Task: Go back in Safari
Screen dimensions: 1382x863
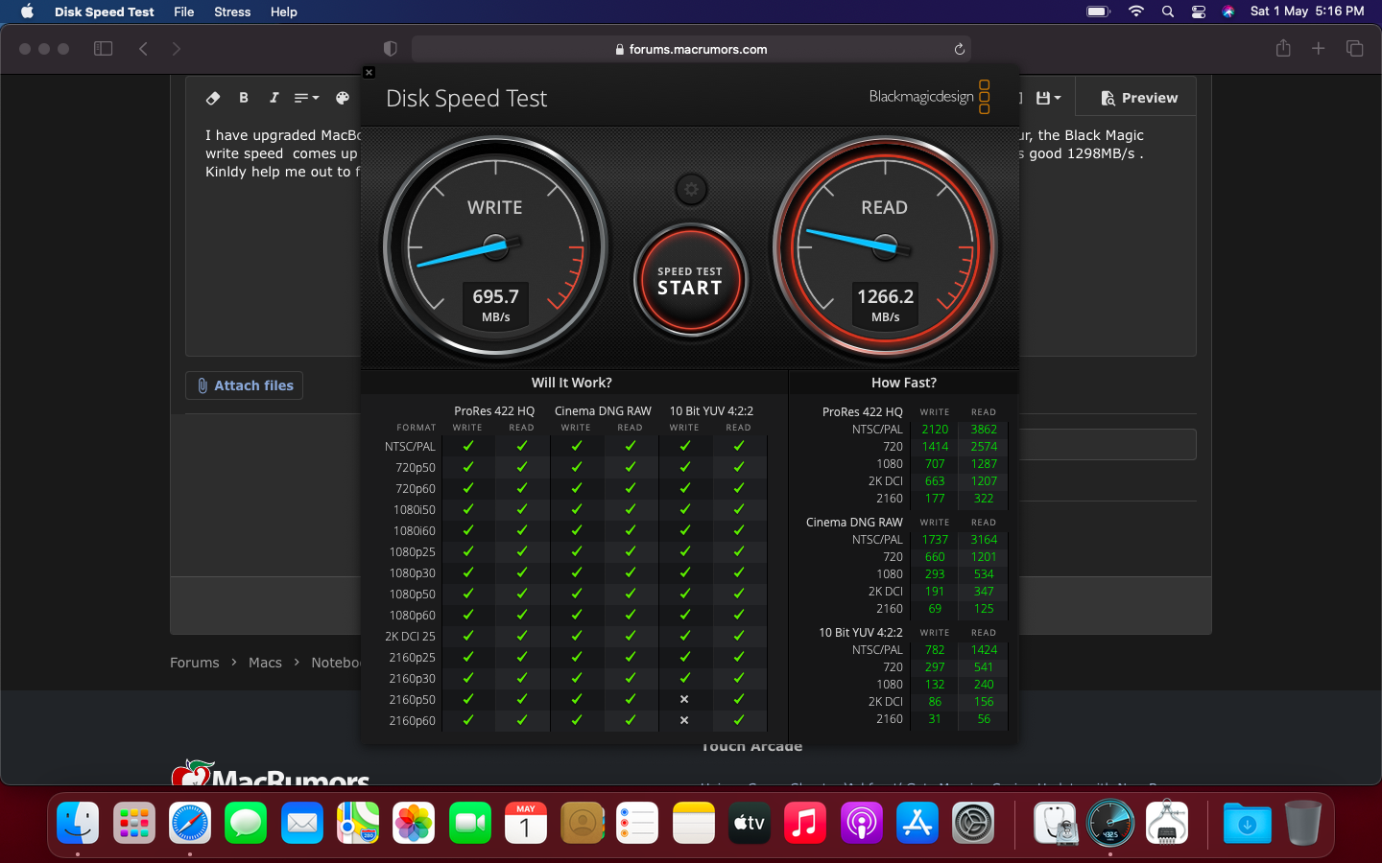Action: 143,49
